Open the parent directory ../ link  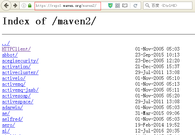(6, 43)
